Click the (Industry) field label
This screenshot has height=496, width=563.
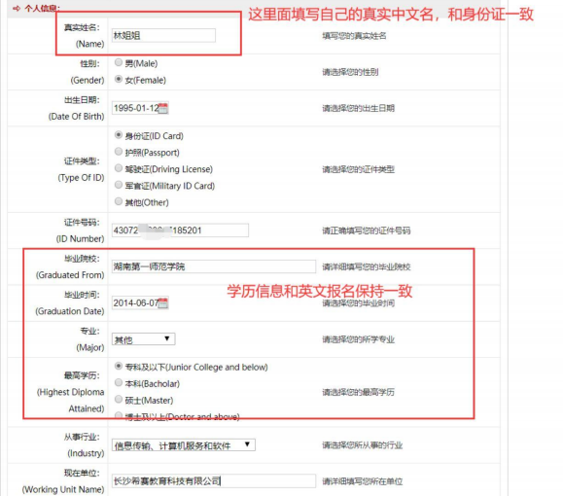(x=86, y=453)
